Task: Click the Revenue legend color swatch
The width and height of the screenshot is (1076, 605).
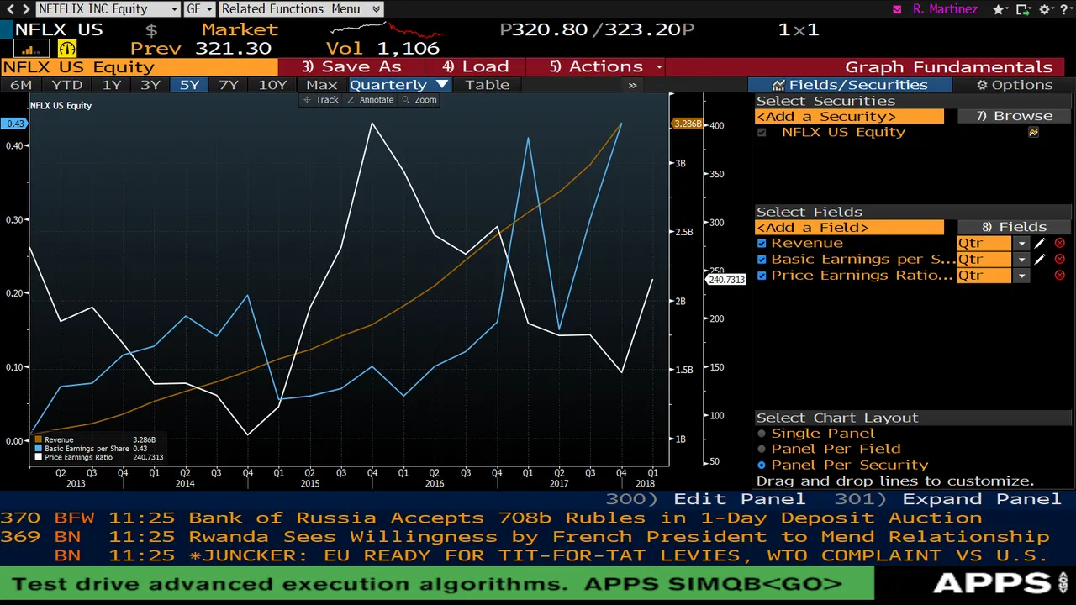Action: pos(39,439)
